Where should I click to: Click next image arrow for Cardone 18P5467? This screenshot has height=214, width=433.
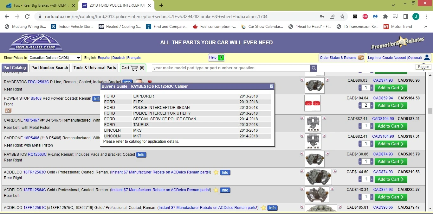pos(324,118)
